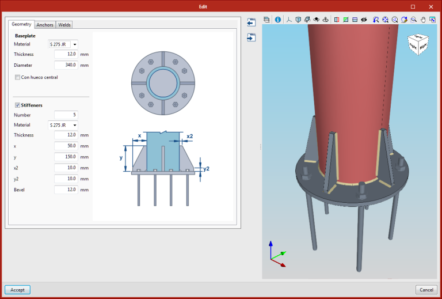Enable the 'Con hueco central' checkbox
The width and height of the screenshot is (442, 299).
tap(18, 77)
